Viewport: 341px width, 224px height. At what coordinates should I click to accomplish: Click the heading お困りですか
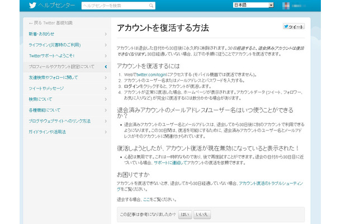click(x=133, y=175)
